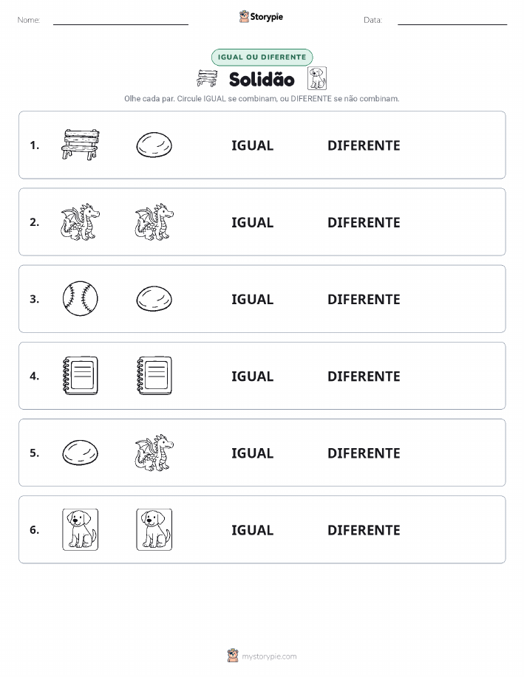Select the first puppy card in row 6

click(x=81, y=529)
